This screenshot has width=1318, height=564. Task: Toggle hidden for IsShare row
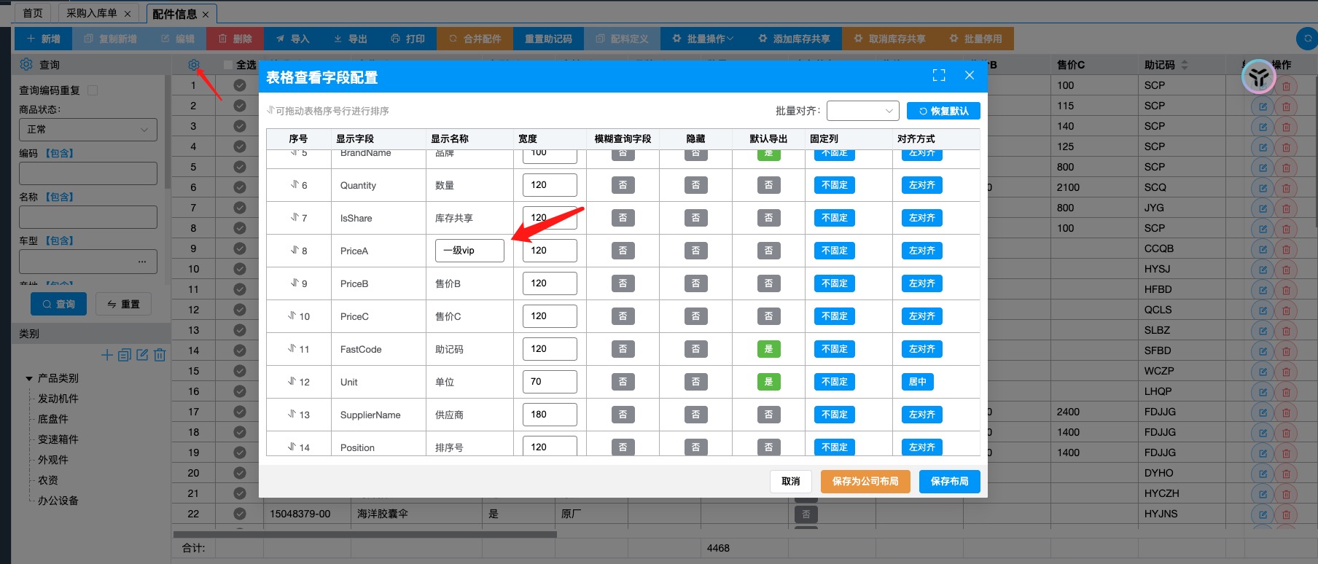tap(695, 218)
